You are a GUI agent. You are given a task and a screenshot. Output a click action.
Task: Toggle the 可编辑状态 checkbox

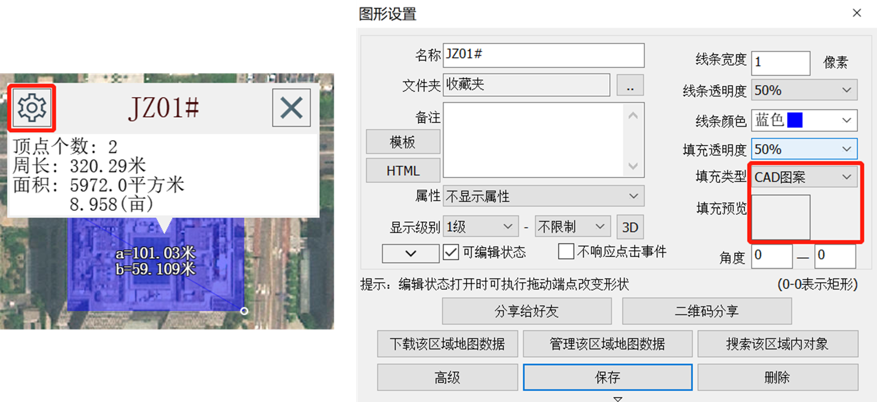451,252
